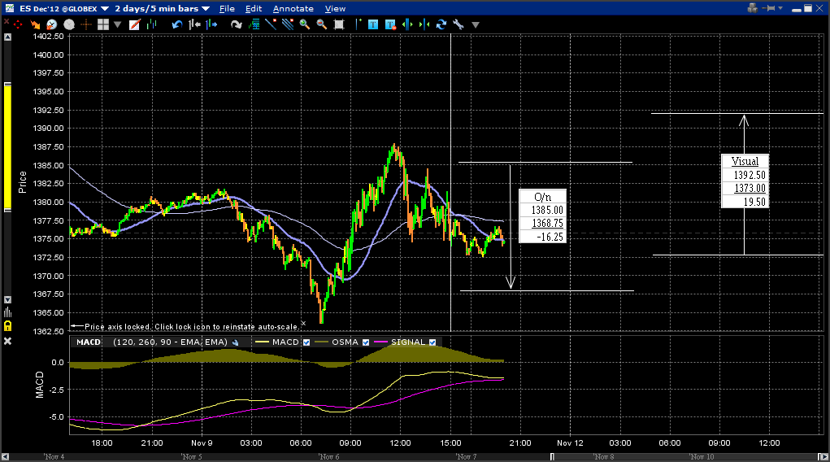Click the vertical line marker tool
The height and width of the screenshot is (462, 830).
pos(359,24)
